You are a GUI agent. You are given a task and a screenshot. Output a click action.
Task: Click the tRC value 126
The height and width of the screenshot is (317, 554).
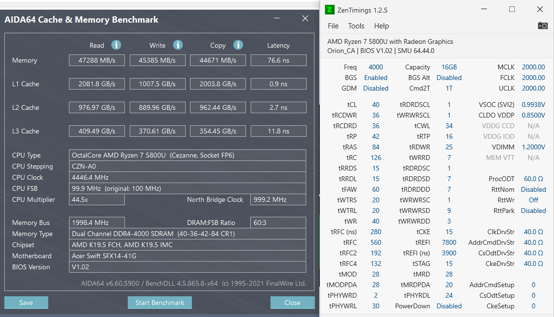376,158
